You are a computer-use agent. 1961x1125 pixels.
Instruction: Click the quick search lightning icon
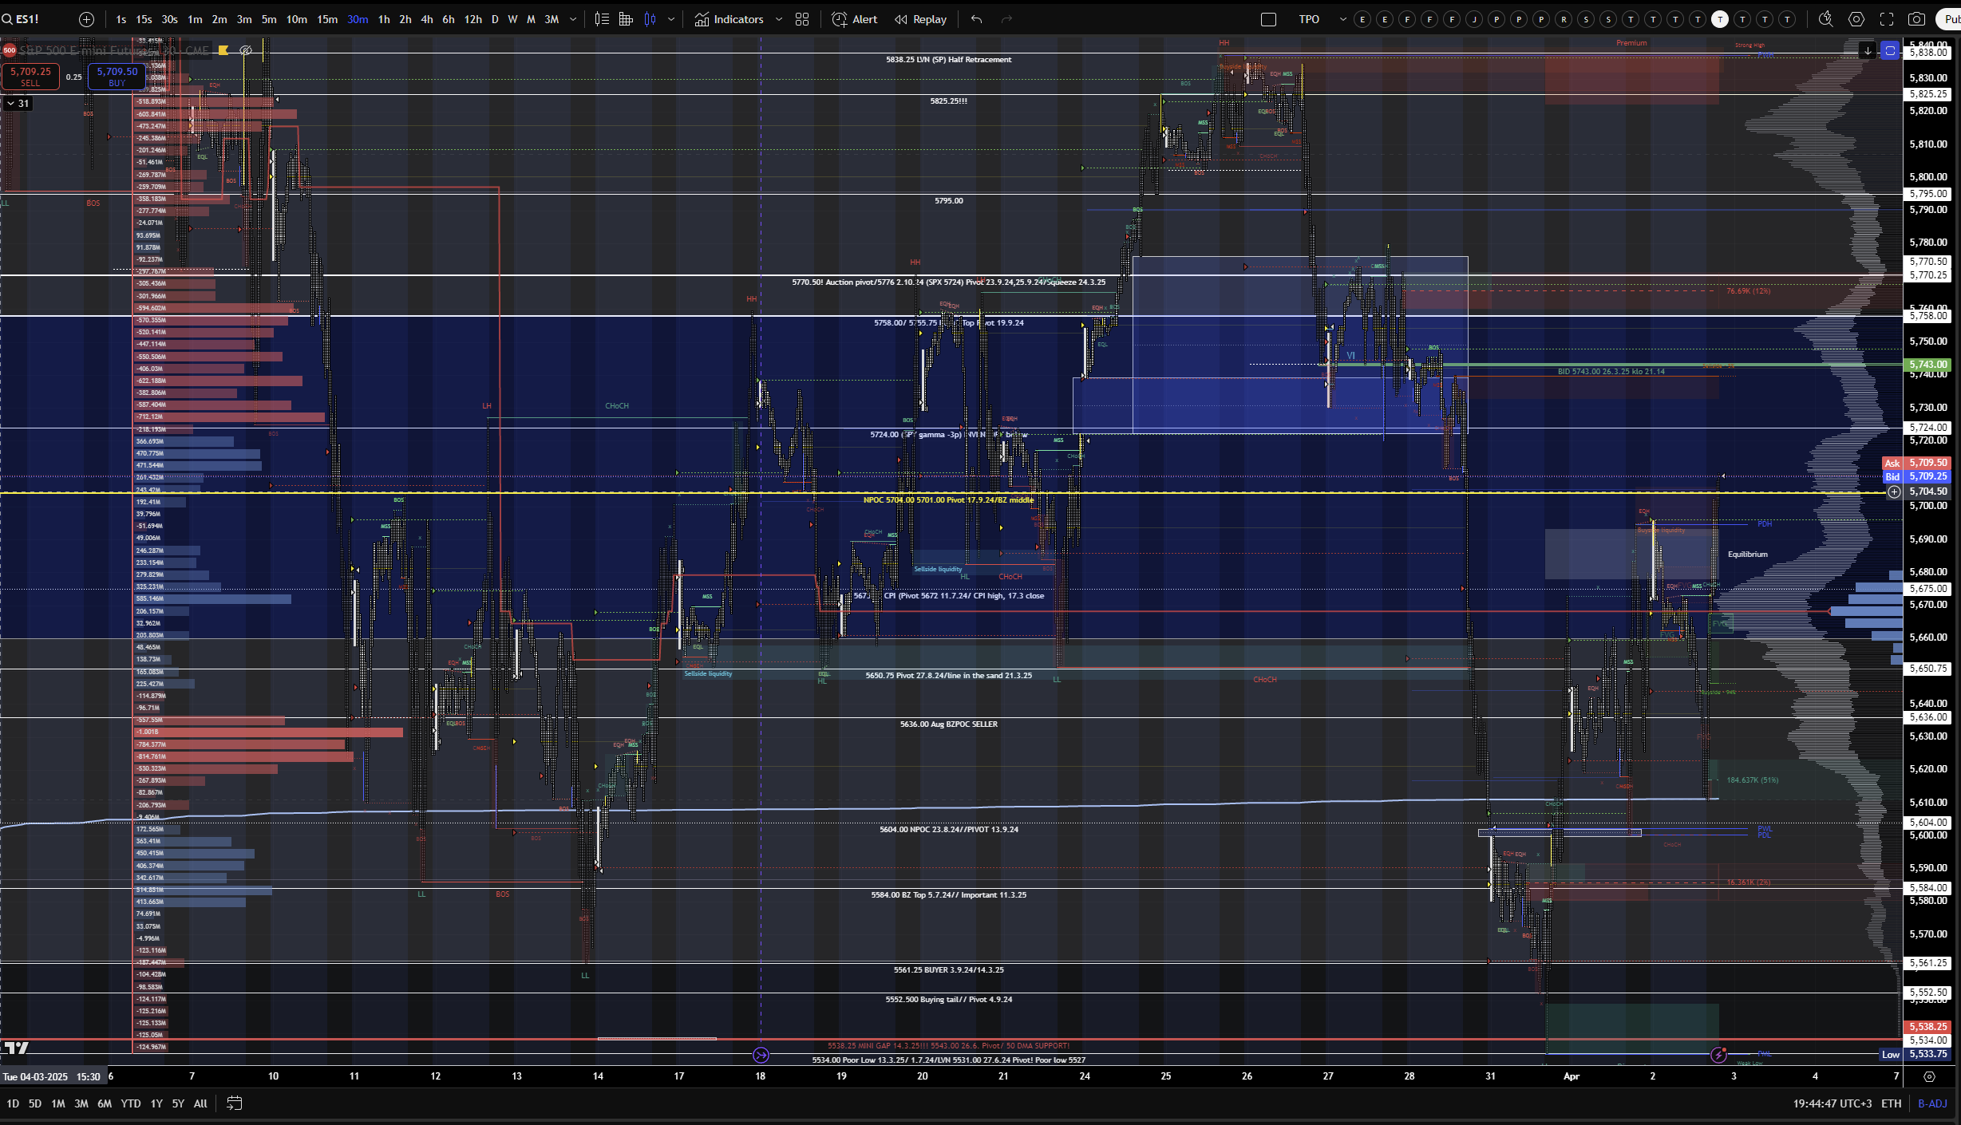(1826, 19)
